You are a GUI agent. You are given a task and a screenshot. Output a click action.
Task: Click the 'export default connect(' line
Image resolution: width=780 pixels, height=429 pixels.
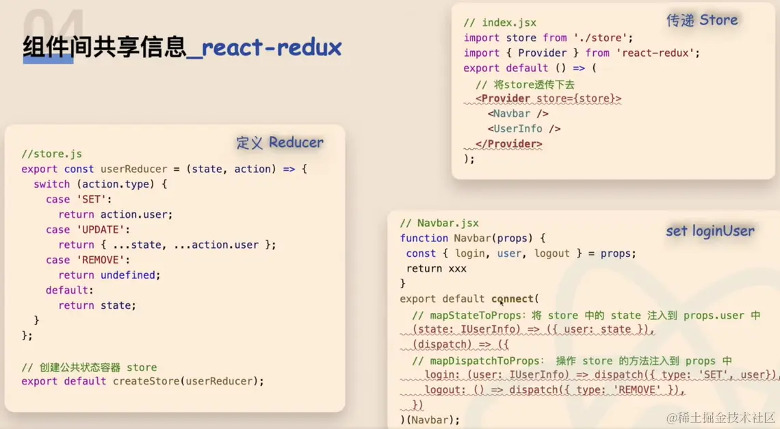(x=469, y=299)
